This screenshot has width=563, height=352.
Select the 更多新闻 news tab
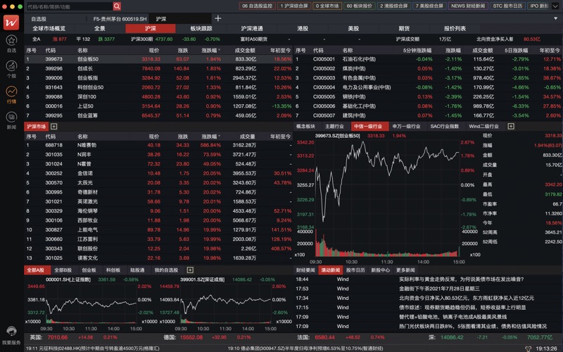point(405,270)
